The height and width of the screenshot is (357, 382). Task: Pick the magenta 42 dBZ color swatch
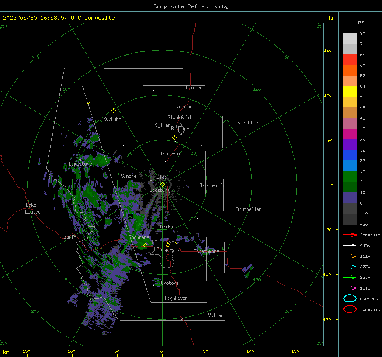pos(350,134)
